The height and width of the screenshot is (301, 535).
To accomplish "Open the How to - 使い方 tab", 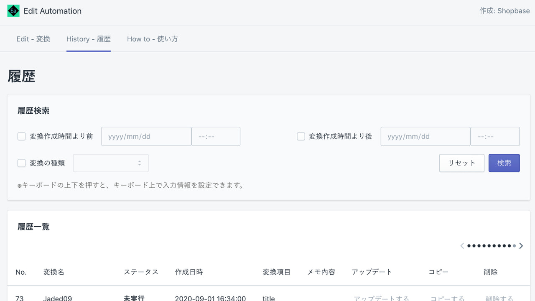I will coord(153,38).
